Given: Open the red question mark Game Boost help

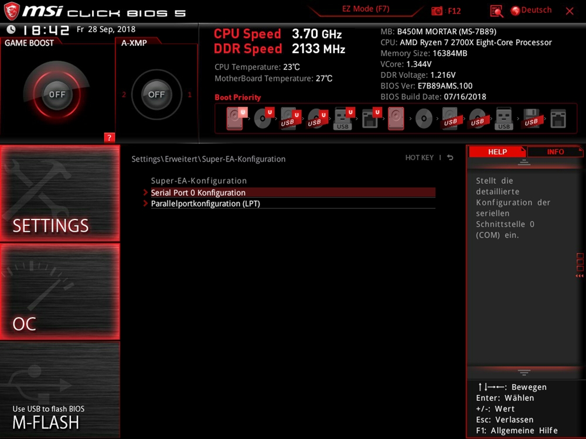Looking at the screenshot, I should click(109, 138).
